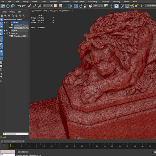Toggle Display Lights filter in explorer sidebar

(x=1, y=27)
